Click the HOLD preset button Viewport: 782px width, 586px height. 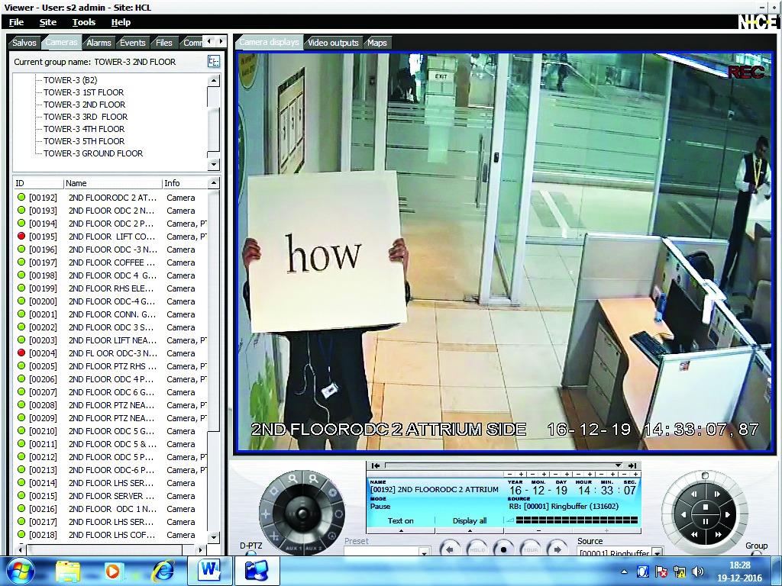click(477, 549)
